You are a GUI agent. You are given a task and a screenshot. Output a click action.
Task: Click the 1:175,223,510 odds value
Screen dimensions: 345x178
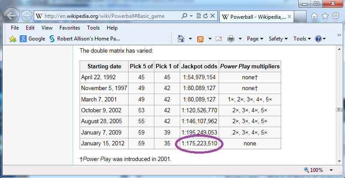pyautogui.click(x=199, y=144)
